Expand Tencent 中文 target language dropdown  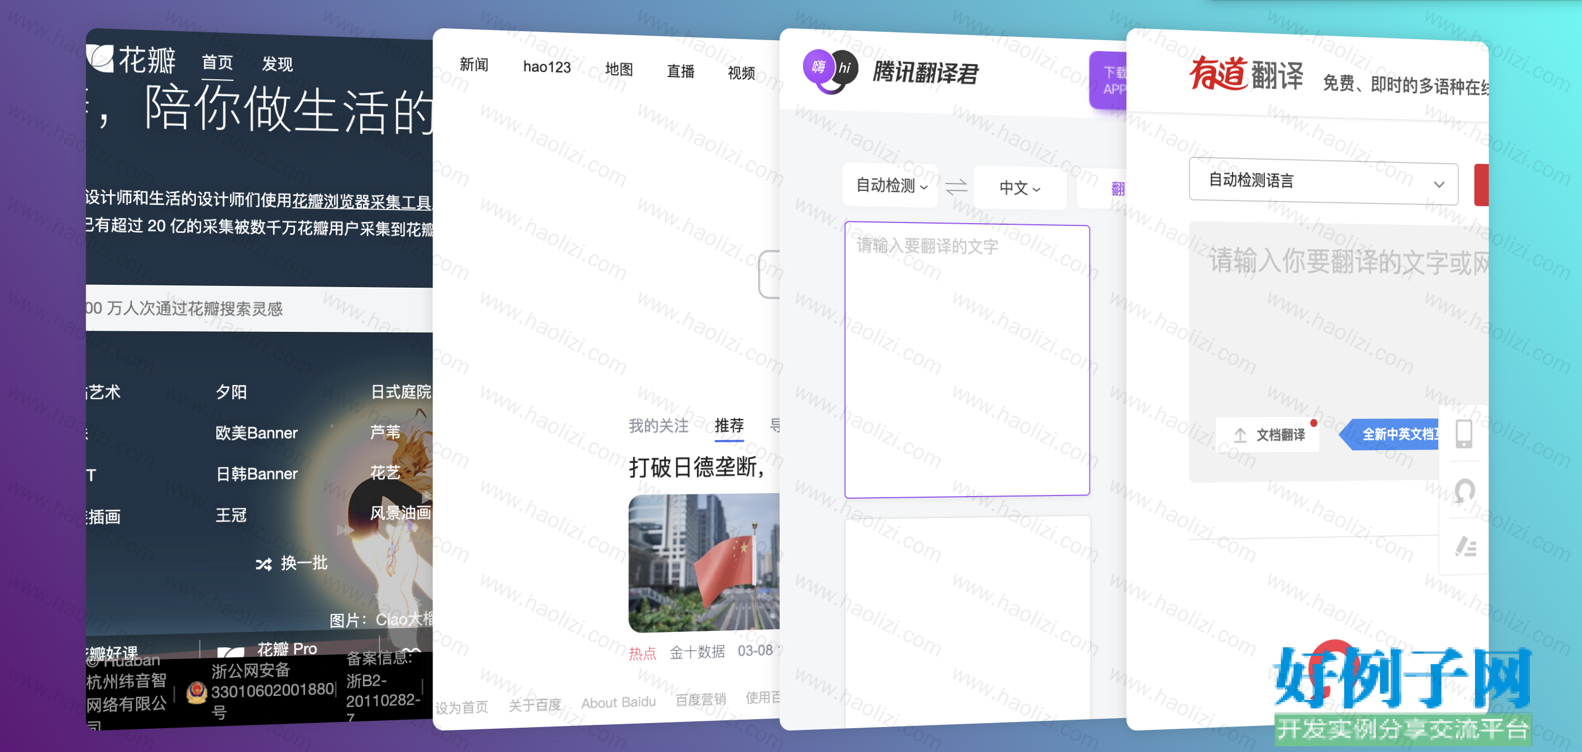[x=1019, y=187]
